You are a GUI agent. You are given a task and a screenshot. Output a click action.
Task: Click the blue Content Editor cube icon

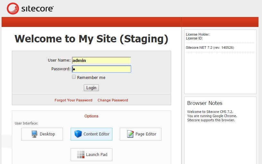tap(78, 134)
